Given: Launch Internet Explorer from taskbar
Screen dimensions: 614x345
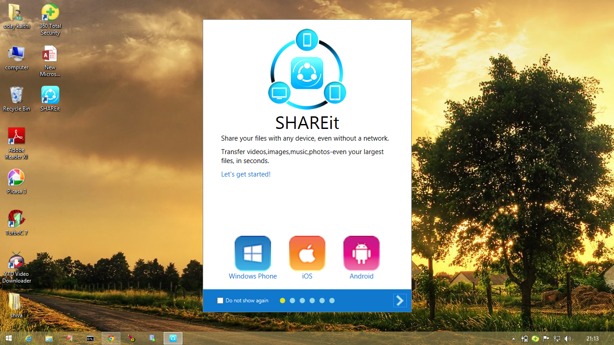Looking at the screenshot, I should (x=28, y=338).
